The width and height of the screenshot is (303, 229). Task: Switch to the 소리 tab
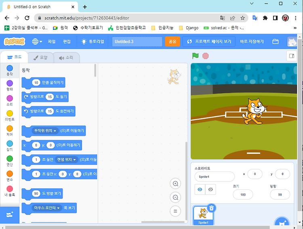(x=66, y=58)
